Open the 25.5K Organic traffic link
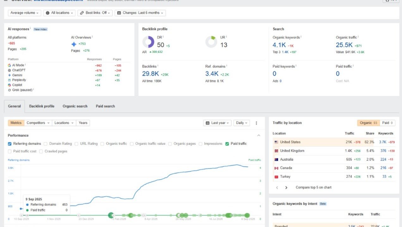Image resolution: width=402 pixels, height=227 pixels. [344, 45]
